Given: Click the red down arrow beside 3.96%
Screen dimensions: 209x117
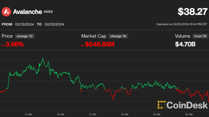Looking at the screenshot, I should click(x=3, y=45).
